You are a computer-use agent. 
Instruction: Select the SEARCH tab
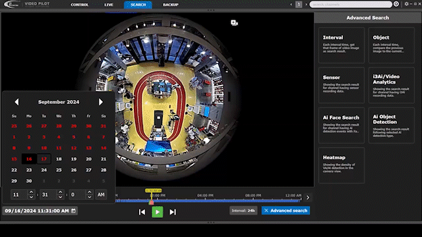point(138,5)
